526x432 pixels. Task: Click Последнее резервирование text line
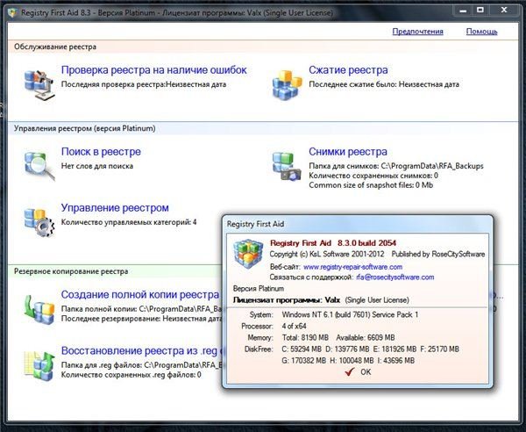141,319
